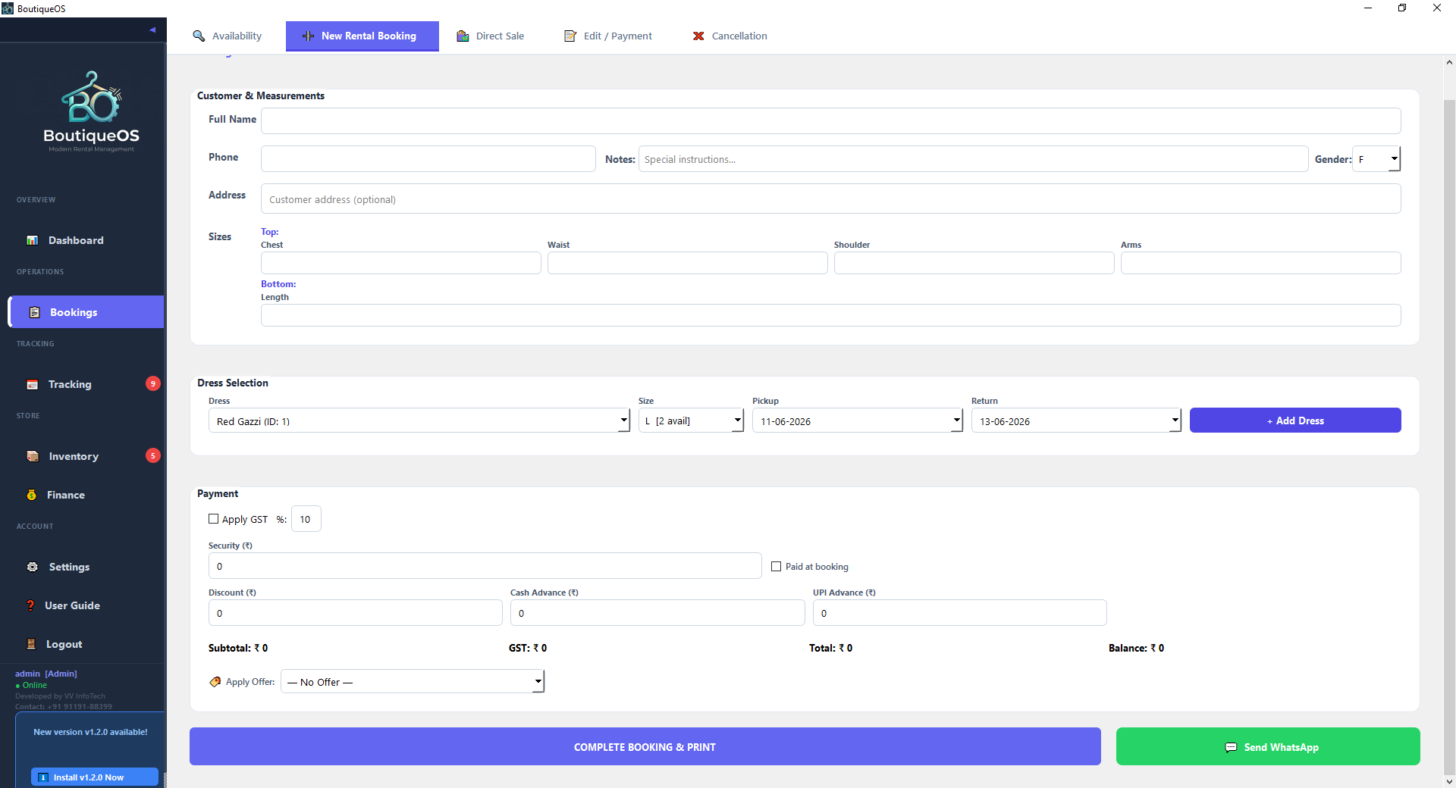Image resolution: width=1456 pixels, height=788 pixels.
Task: Open the User Guide question mark icon
Action: point(30,605)
